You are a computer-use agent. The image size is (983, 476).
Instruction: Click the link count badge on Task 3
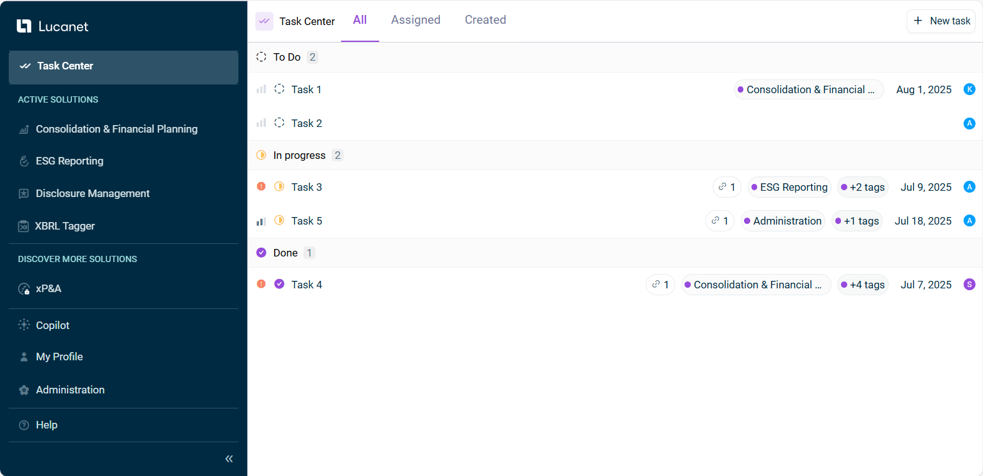[x=727, y=187]
